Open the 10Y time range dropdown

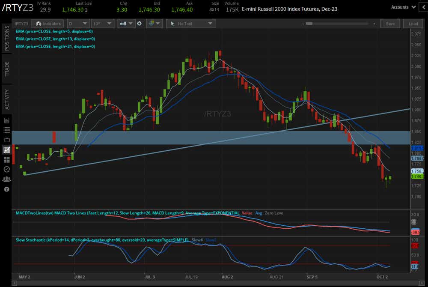[102, 24]
